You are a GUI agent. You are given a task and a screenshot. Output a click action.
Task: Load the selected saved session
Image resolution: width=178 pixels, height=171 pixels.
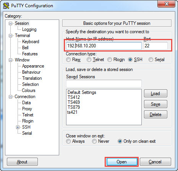tap(155, 94)
